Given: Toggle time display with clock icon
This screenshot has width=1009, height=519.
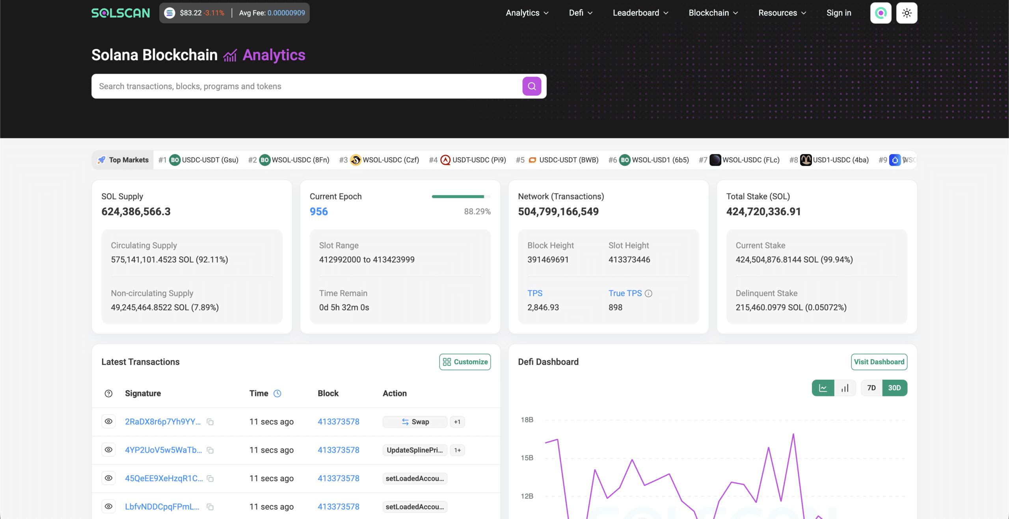Looking at the screenshot, I should (x=277, y=393).
